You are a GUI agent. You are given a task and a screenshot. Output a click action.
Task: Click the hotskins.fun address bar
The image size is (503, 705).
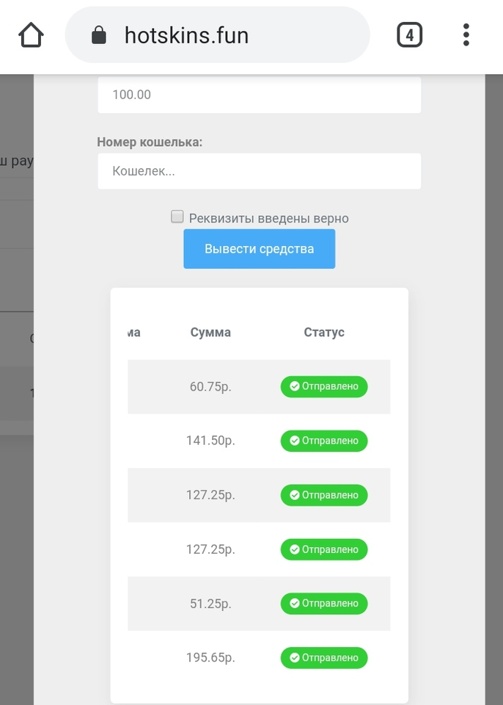220,35
